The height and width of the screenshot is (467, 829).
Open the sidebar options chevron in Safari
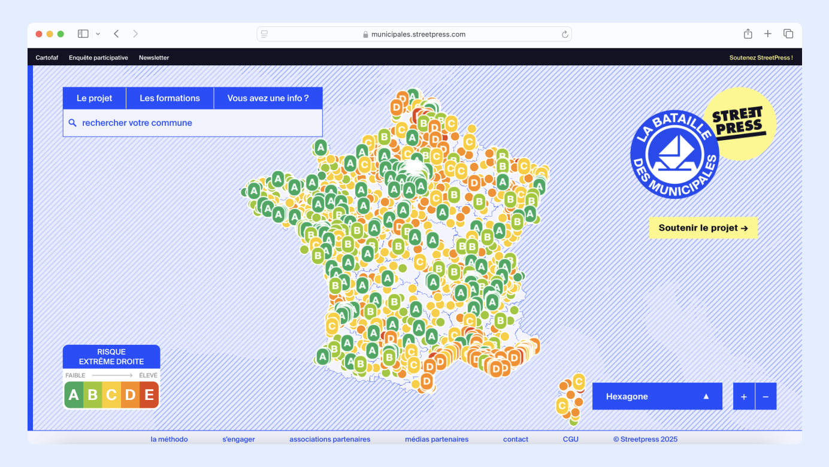pyautogui.click(x=98, y=34)
